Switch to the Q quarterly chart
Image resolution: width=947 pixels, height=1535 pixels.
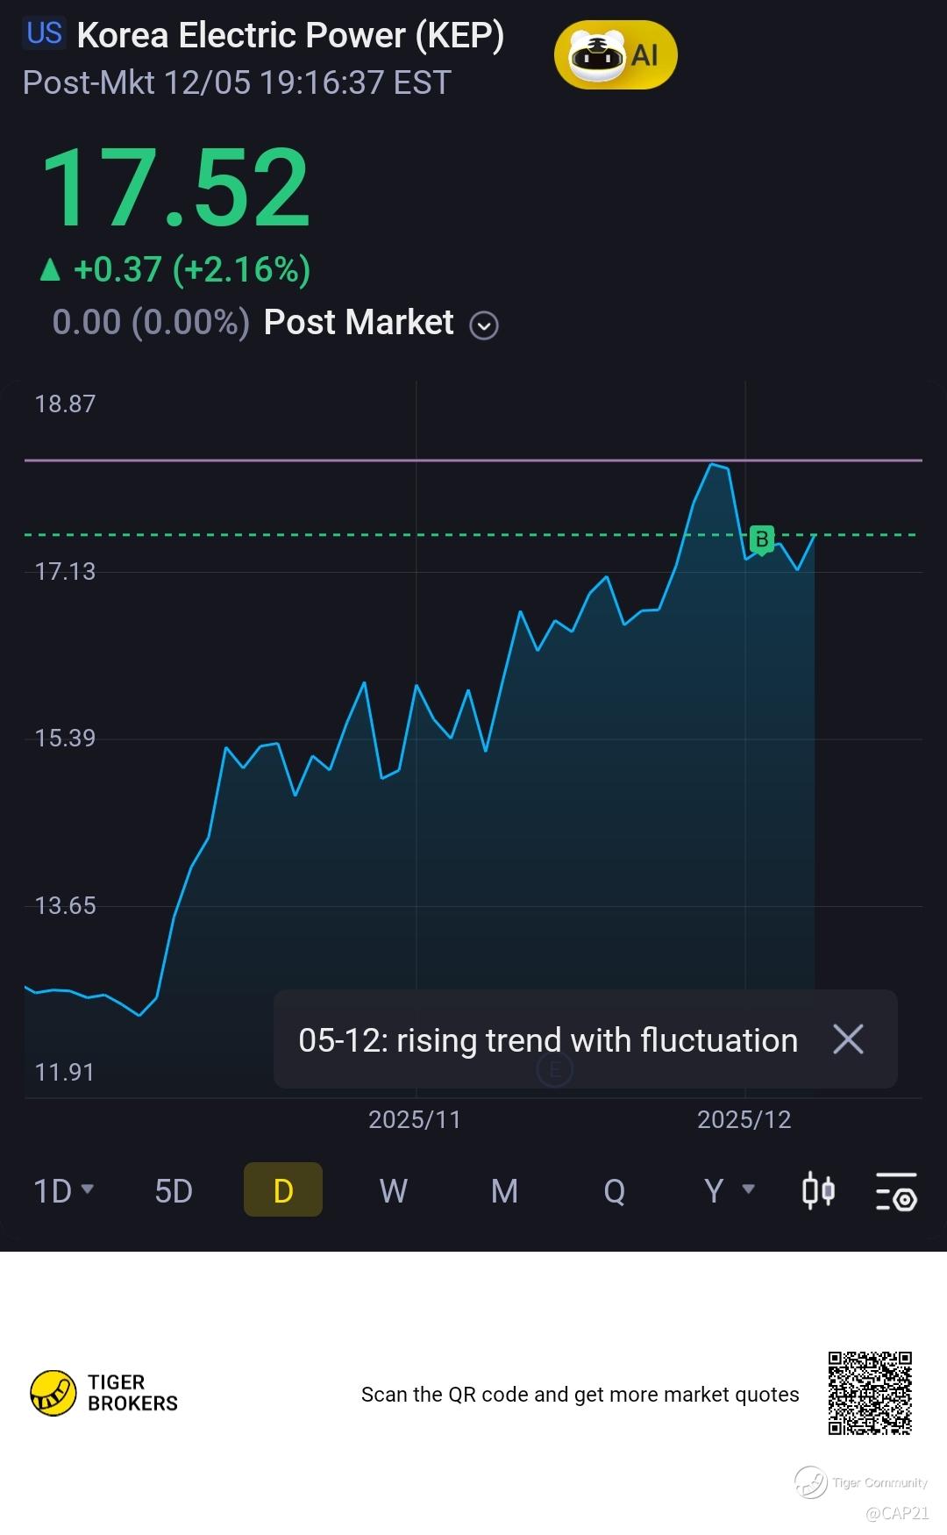614,1190
